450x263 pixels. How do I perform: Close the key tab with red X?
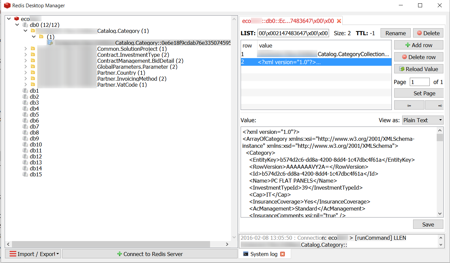339,21
